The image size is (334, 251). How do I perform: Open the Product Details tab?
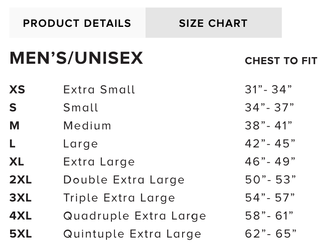click(77, 23)
